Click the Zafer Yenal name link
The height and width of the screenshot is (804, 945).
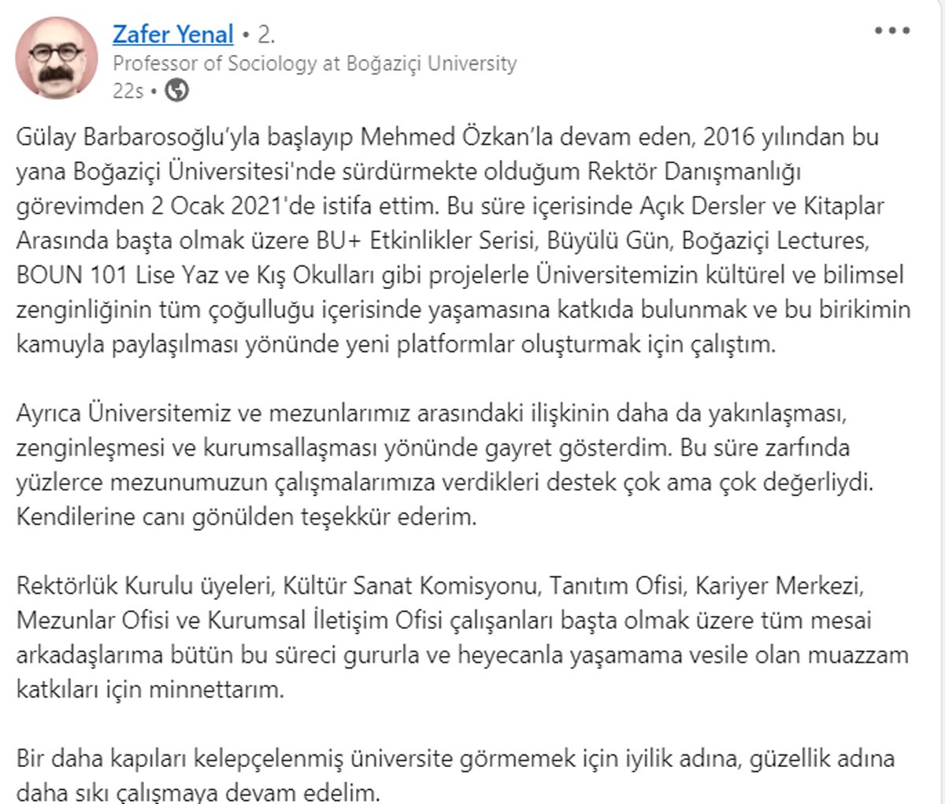[x=173, y=35]
